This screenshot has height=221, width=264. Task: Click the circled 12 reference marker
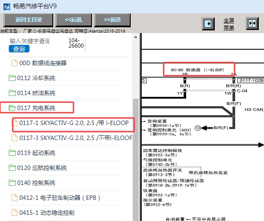(198, 128)
